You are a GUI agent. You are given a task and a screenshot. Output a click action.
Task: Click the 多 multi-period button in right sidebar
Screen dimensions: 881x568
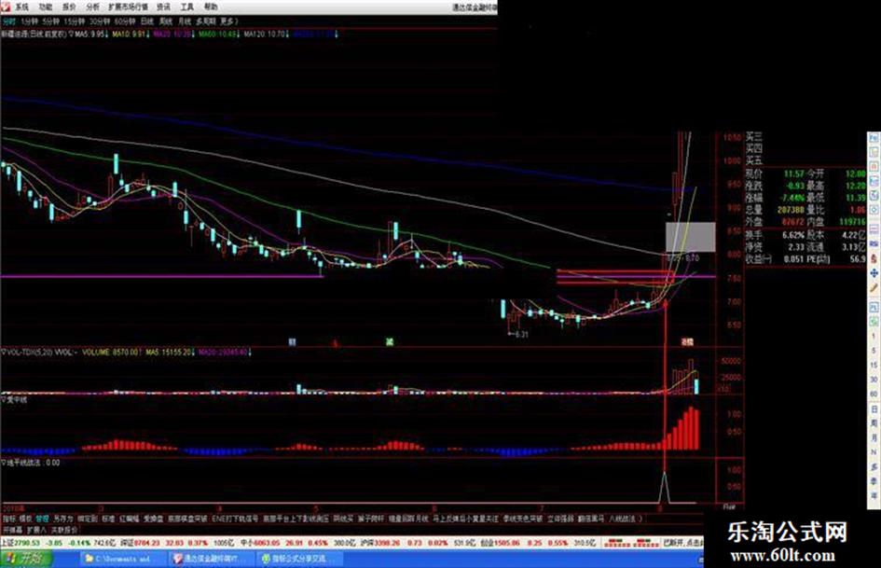pos(874,466)
